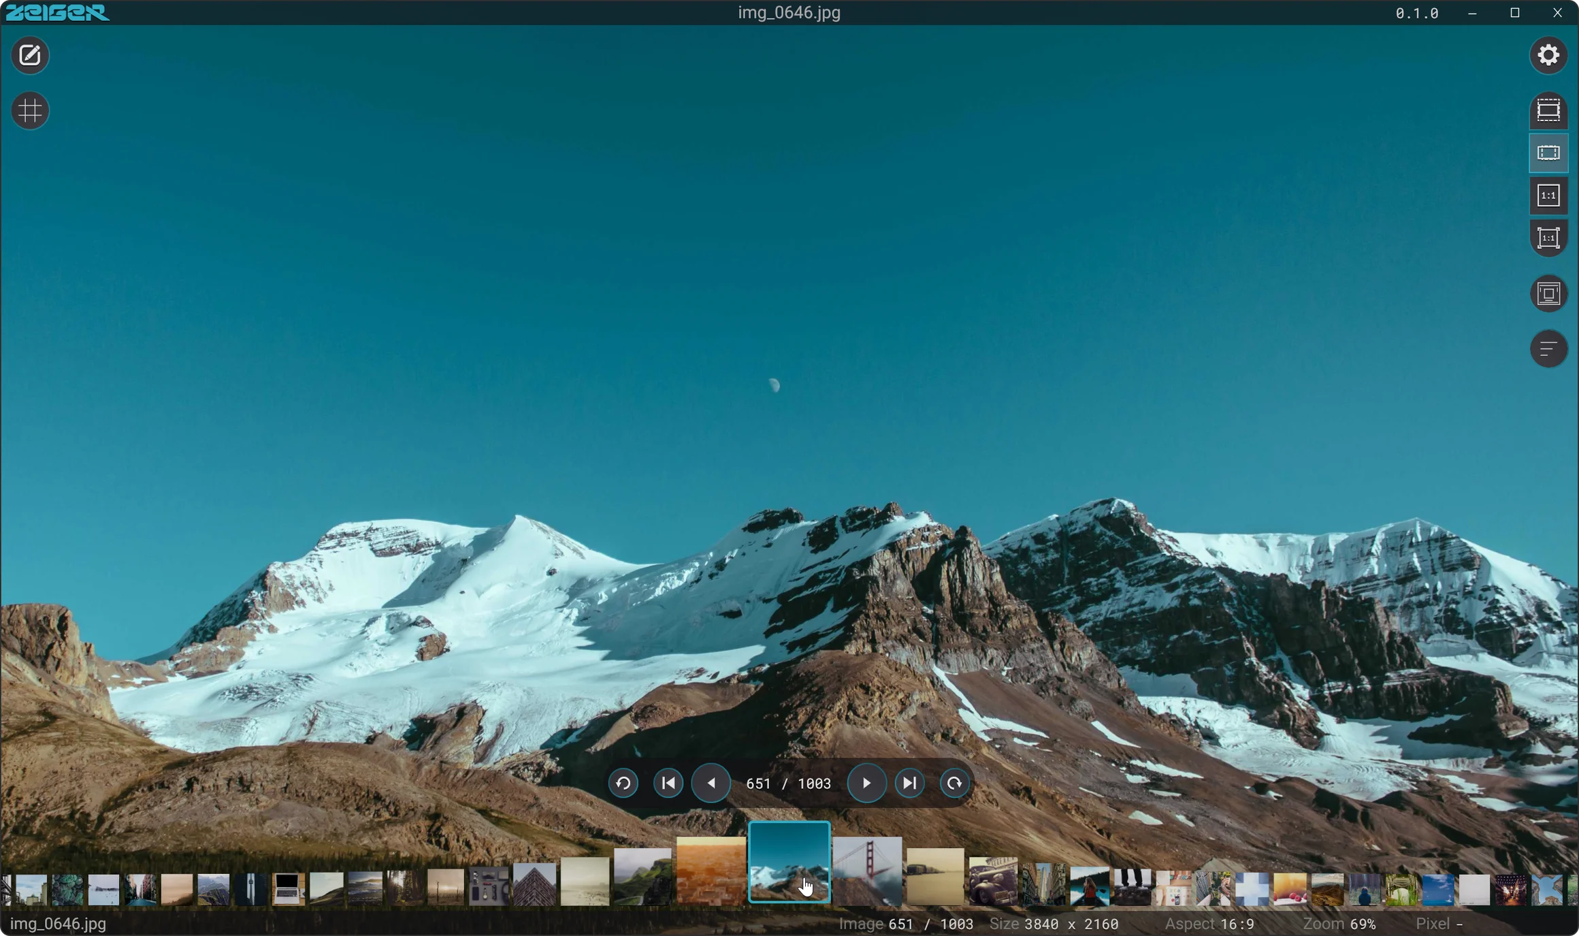The width and height of the screenshot is (1579, 936).
Task: Open the edit image tool
Action: coord(30,55)
